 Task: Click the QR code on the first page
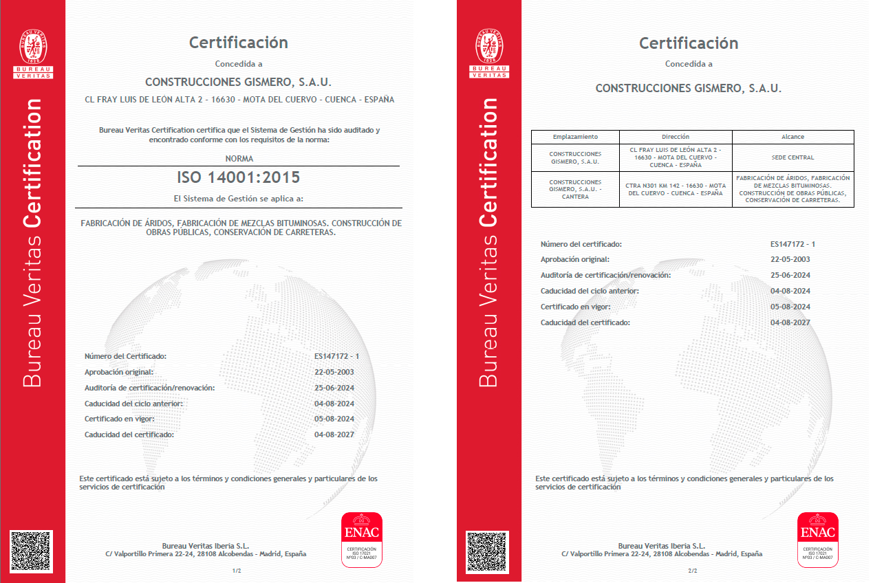(x=32, y=551)
